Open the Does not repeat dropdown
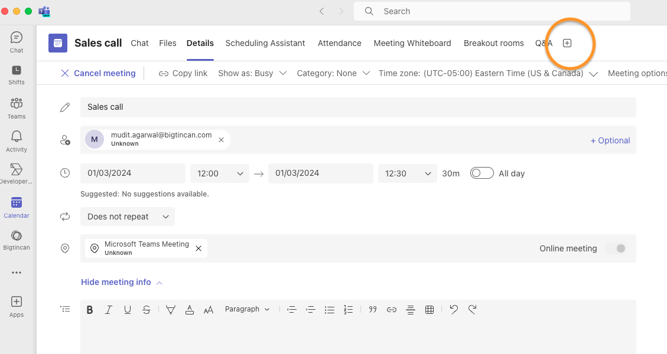667x354 pixels. [x=128, y=217]
